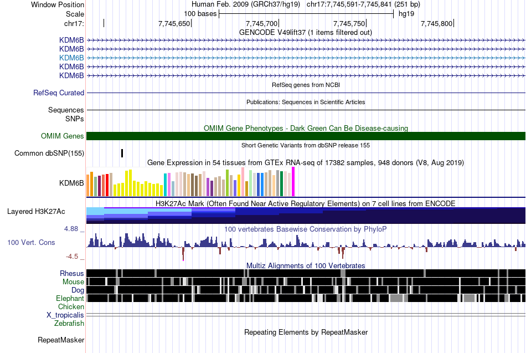Click the chr17: ruler label
Viewport: 526px width, 353px height.
coord(74,23)
